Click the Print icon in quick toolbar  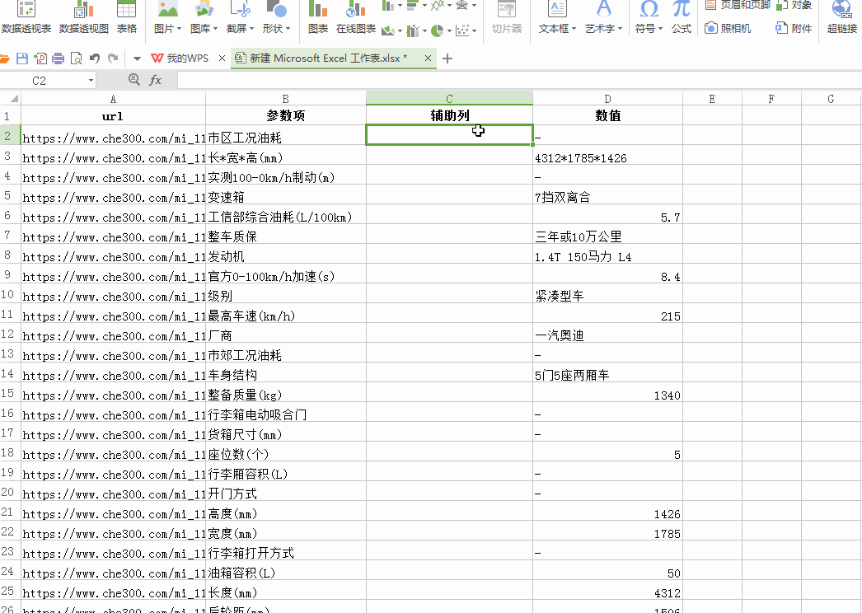(x=59, y=58)
